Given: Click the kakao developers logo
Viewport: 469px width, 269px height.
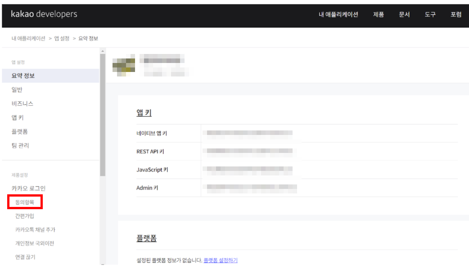Looking at the screenshot, I should tap(44, 14).
